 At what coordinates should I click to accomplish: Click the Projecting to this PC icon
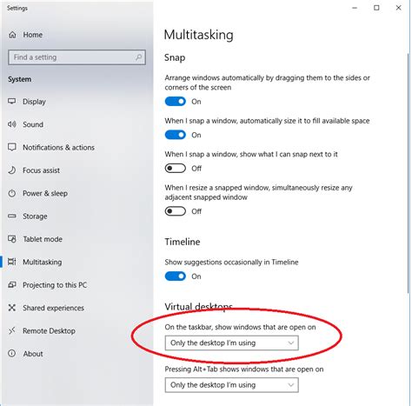click(x=12, y=284)
